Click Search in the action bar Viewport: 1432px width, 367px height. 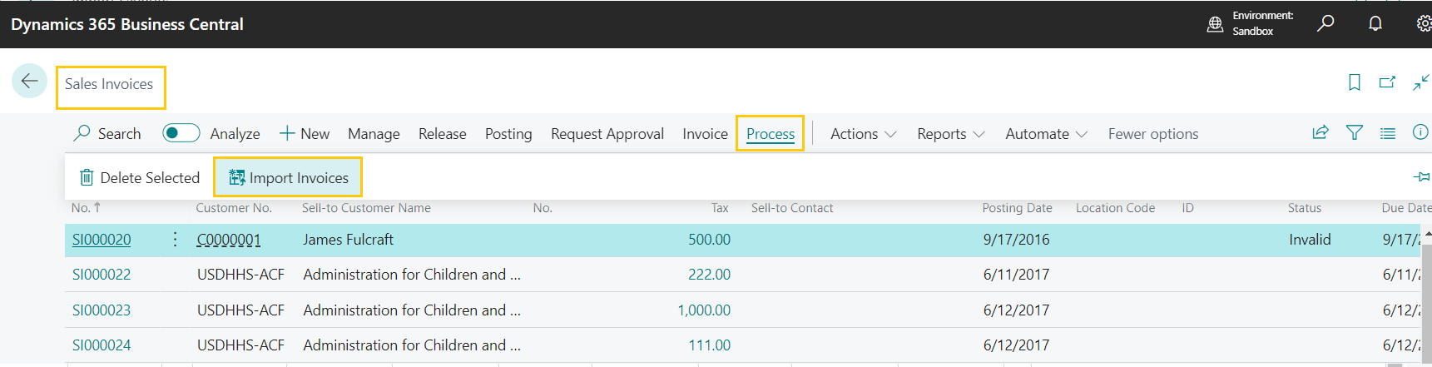click(107, 133)
